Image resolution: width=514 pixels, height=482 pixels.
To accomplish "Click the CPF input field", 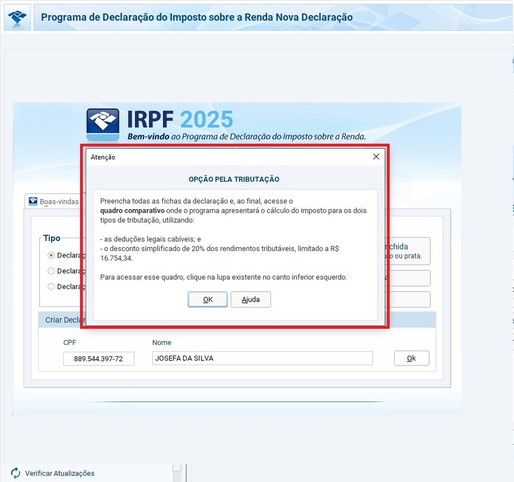I will pyautogui.click(x=98, y=359).
